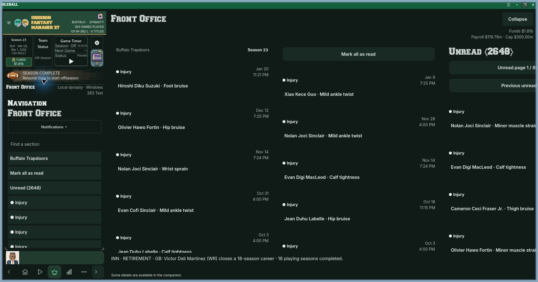Click the back chevron in bottom navigation
This screenshot has height=282, width=538.
pyautogui.click(x=9, y=272)
